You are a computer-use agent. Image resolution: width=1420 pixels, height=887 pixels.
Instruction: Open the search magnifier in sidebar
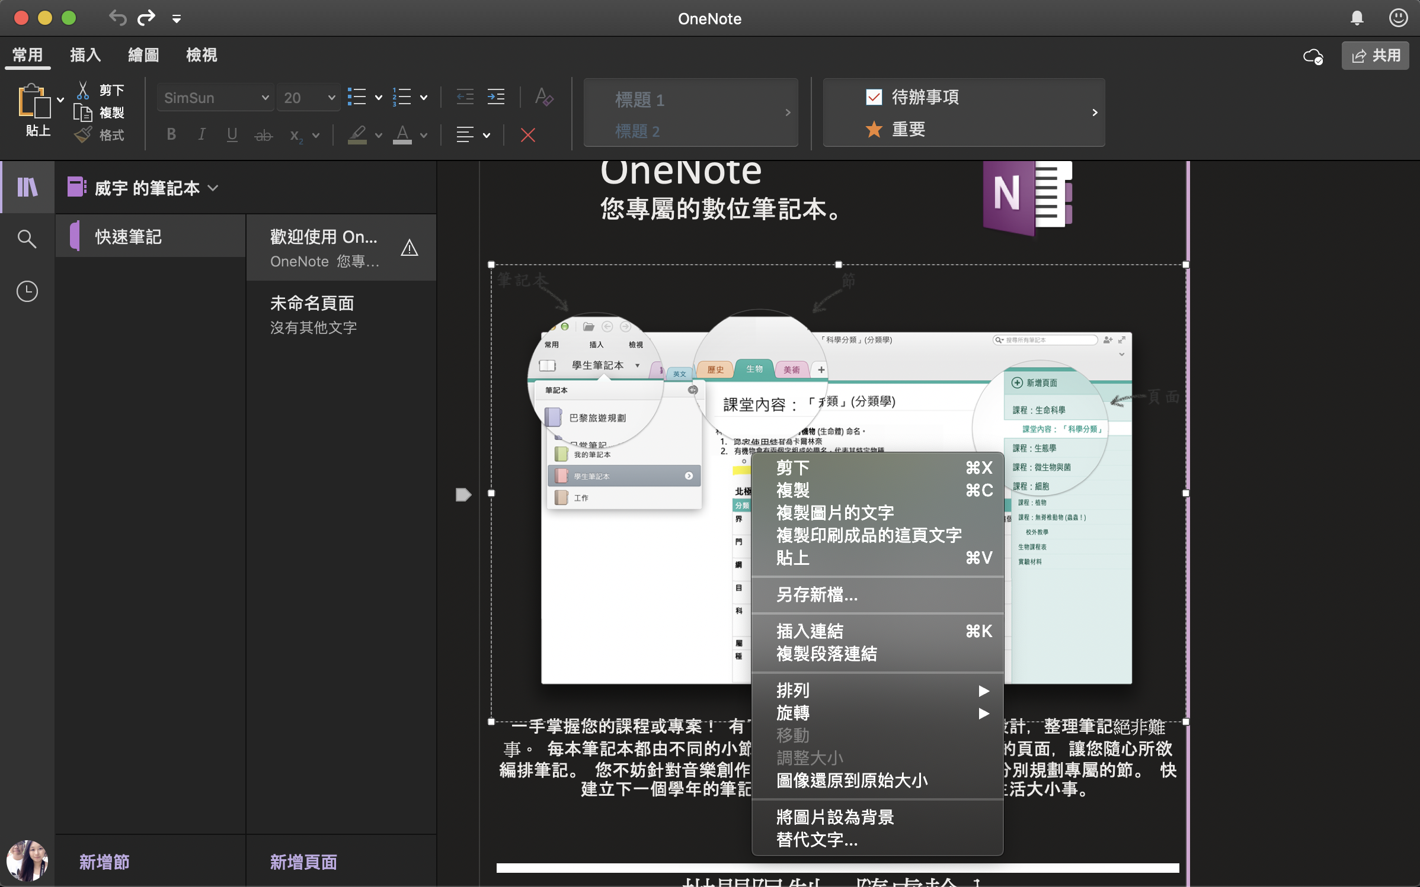point(27,239)
